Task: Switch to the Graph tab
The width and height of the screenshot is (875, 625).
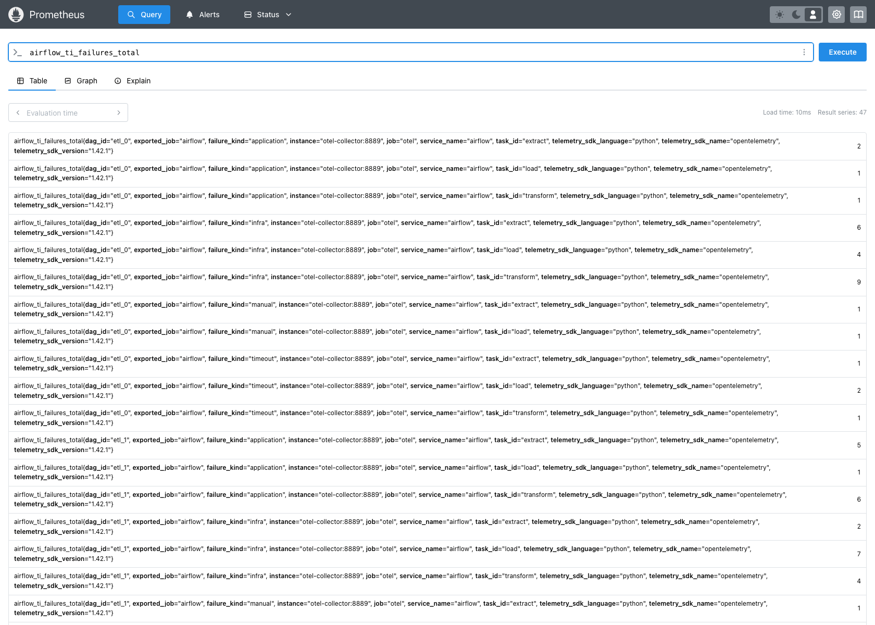Action: click(81, 81)
